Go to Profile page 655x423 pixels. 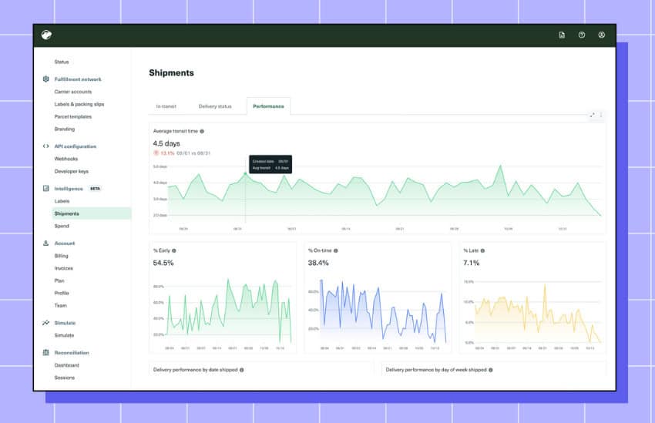point(62,293)
